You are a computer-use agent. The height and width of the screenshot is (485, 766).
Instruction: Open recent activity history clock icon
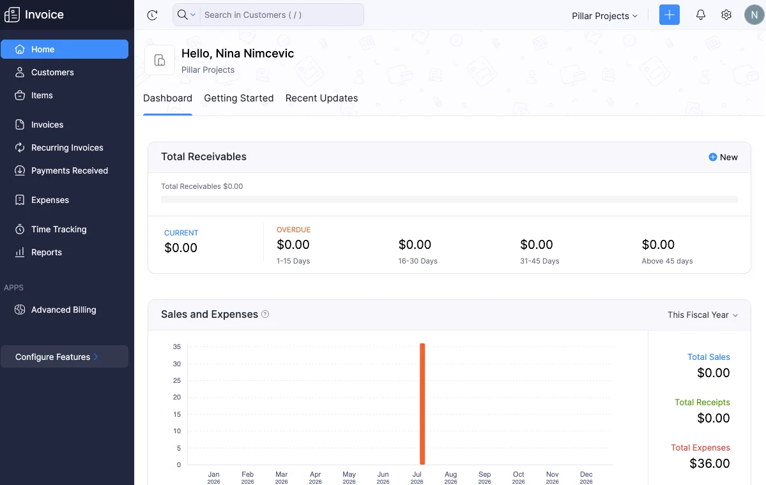point(153,15)
